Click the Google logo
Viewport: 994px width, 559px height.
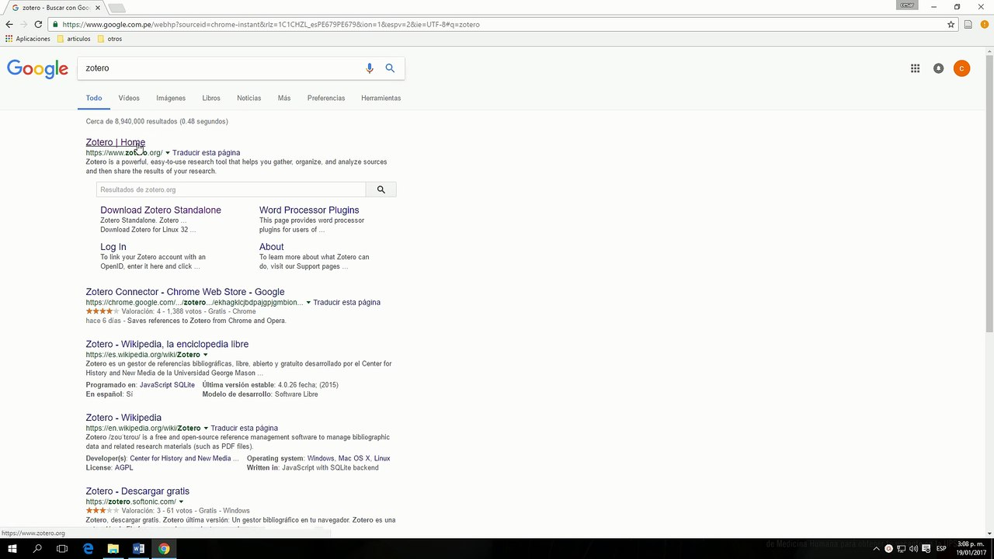coord(37,69)
